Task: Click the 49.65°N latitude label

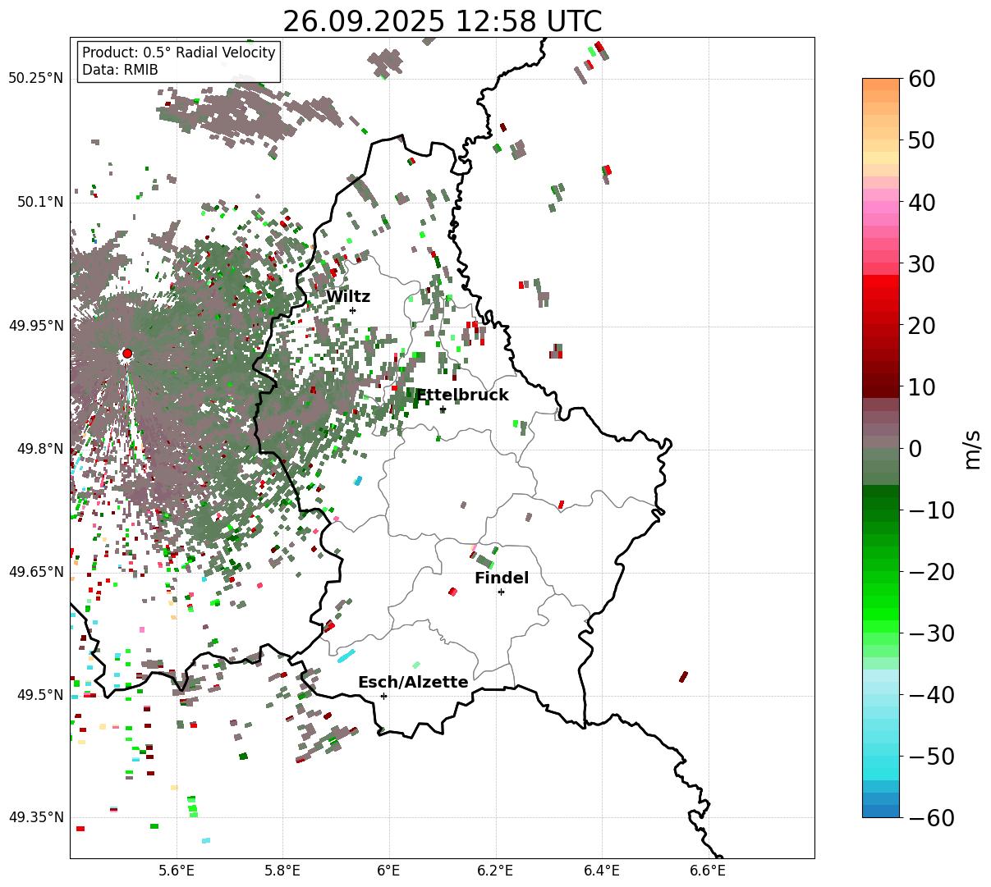Action: pos(35,572)
